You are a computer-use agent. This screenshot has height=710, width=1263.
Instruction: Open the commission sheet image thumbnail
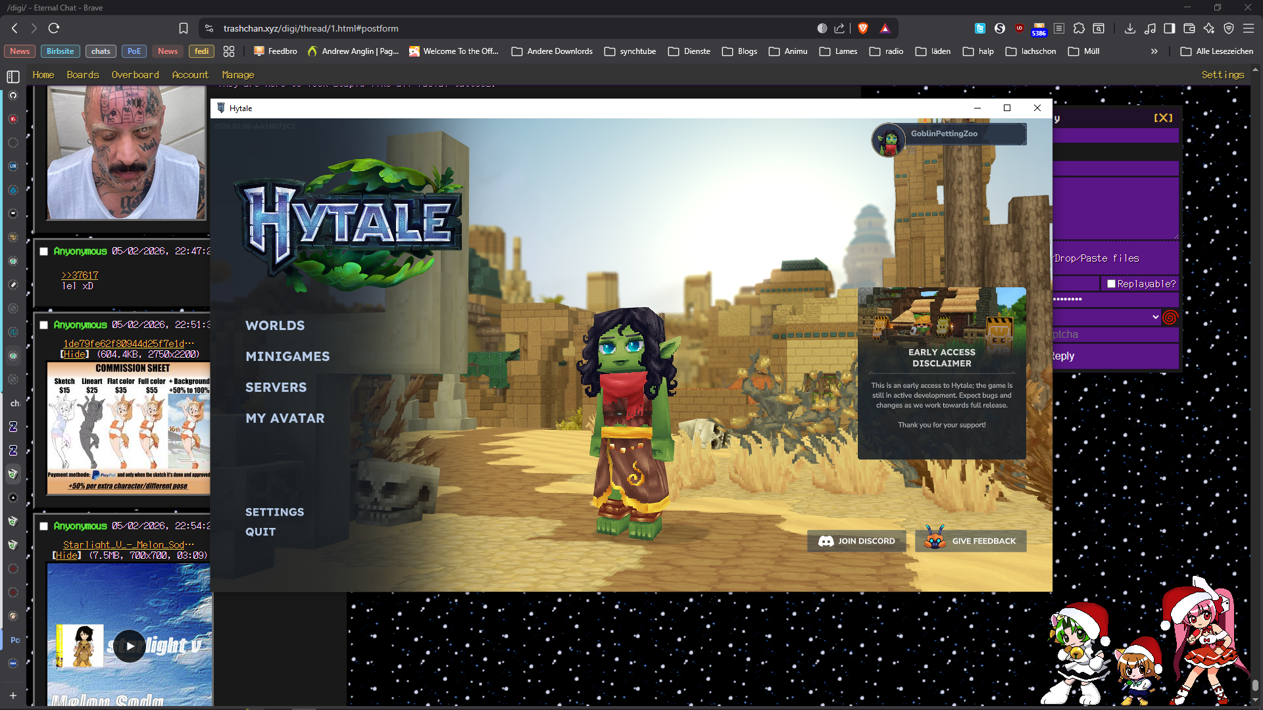129,427
